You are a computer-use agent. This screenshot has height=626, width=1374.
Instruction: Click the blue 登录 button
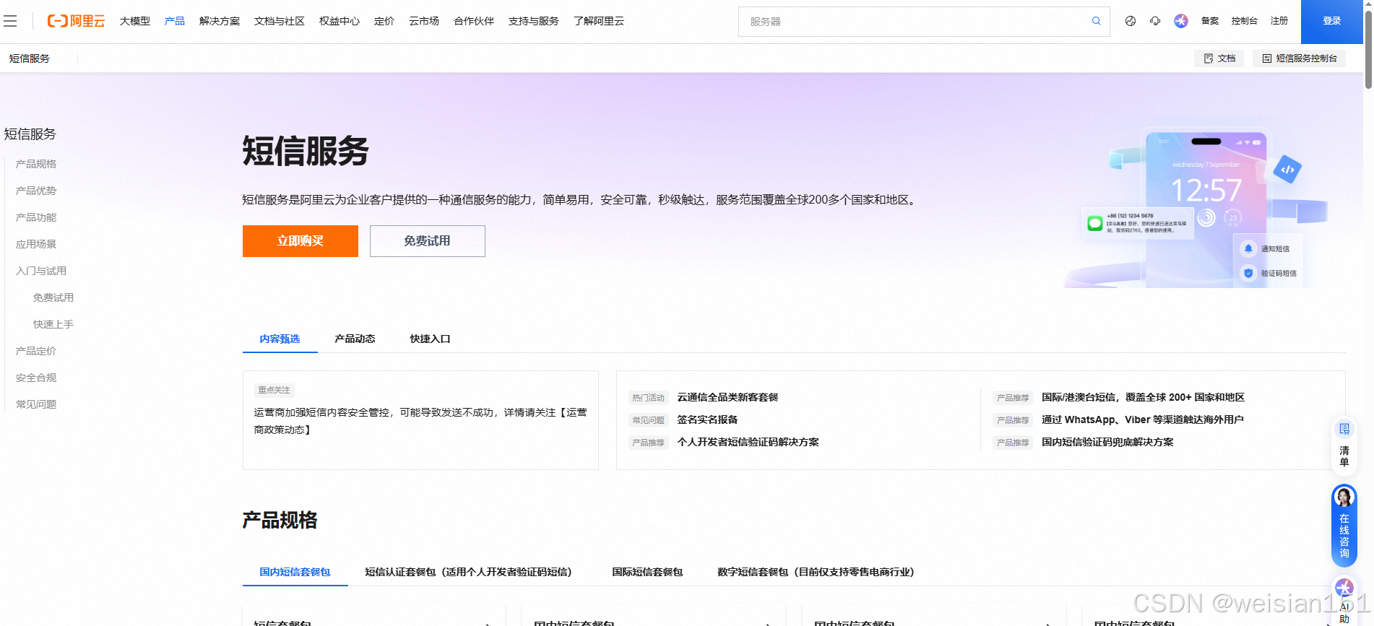click(1332, 22)
